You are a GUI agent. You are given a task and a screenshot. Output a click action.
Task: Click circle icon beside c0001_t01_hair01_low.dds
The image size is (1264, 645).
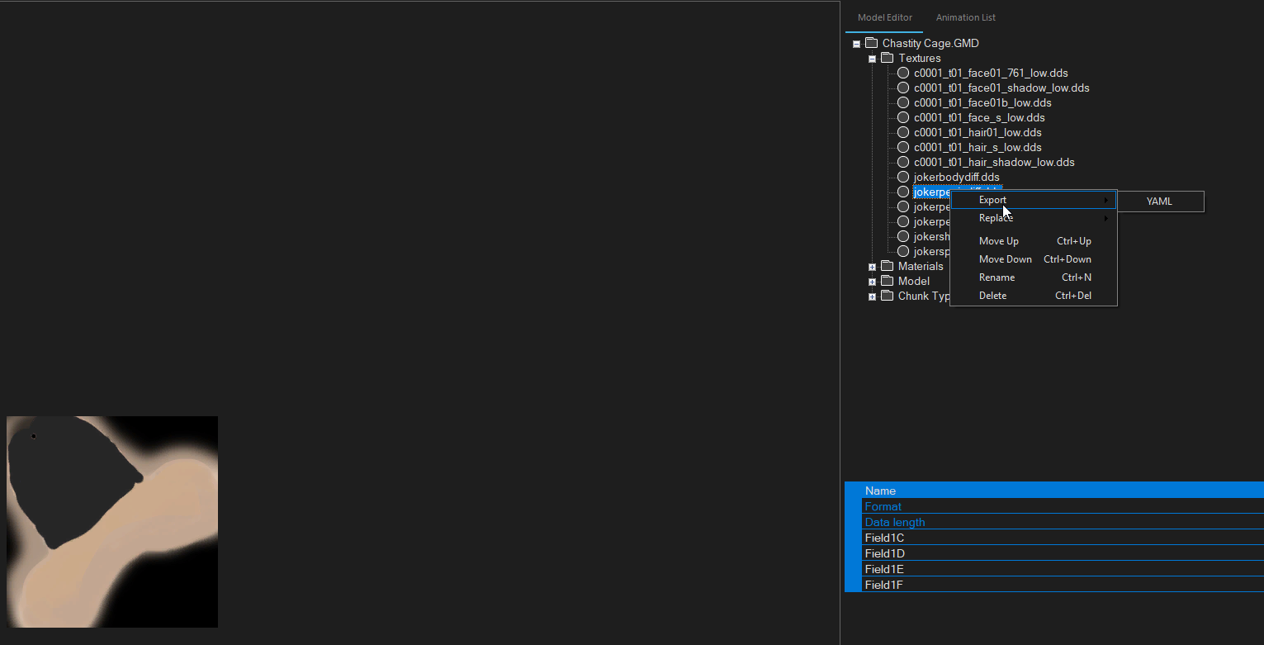click(903, 132)
